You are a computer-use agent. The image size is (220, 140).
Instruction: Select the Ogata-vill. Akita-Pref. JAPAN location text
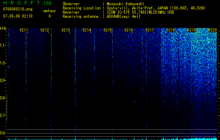click(x=156, y=8)
